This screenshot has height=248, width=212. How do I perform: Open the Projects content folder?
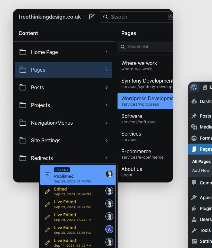coord(63,105)
